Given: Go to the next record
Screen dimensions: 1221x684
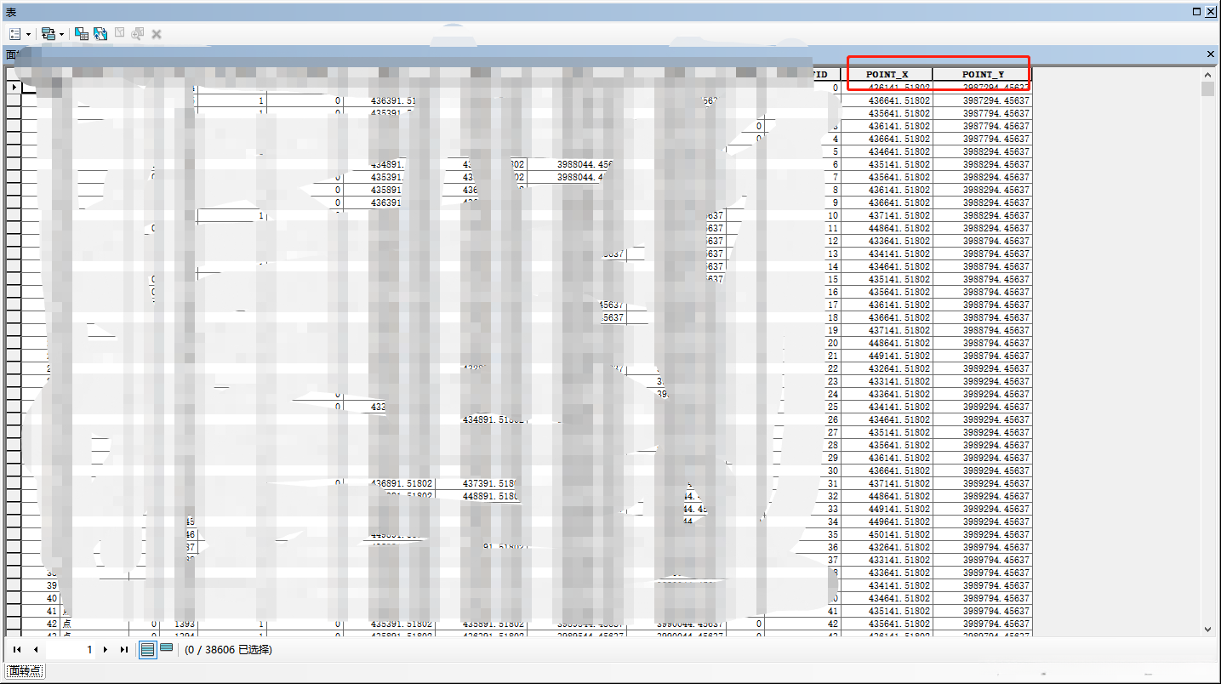Looking at the screenshot, I should coord(105,649).
